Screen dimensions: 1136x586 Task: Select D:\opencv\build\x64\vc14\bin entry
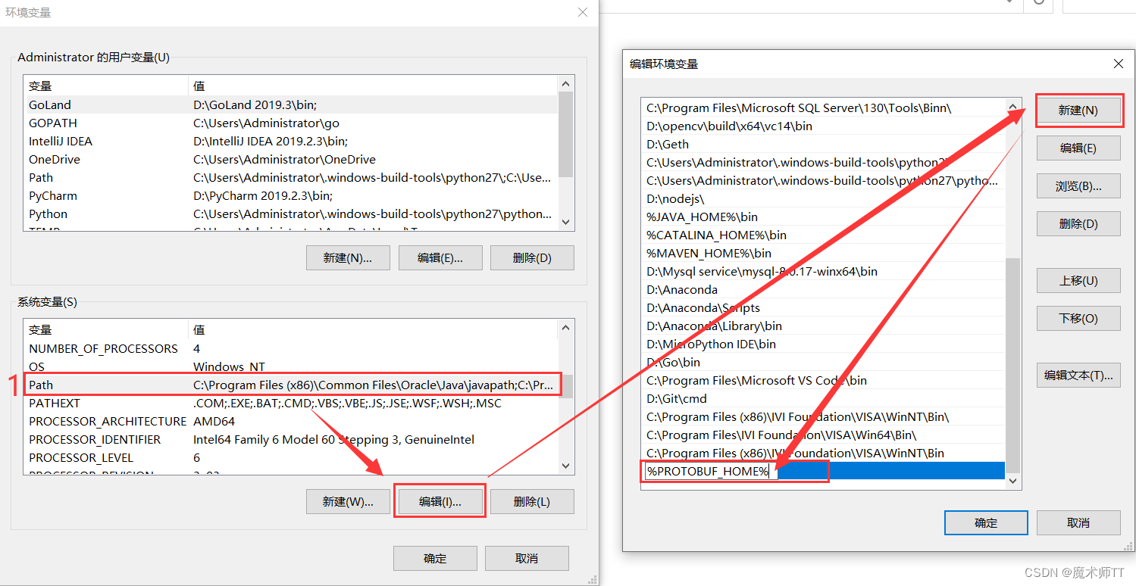pyautogui.click(x=823, y=126)
